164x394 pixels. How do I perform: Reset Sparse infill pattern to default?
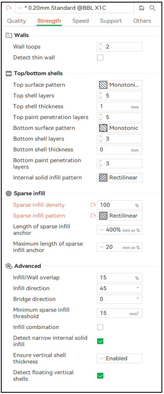[93, 216]
